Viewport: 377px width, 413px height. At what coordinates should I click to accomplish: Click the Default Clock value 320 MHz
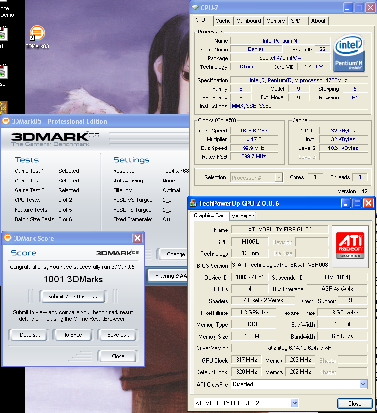pyautogui.click(x=246, y=372)
